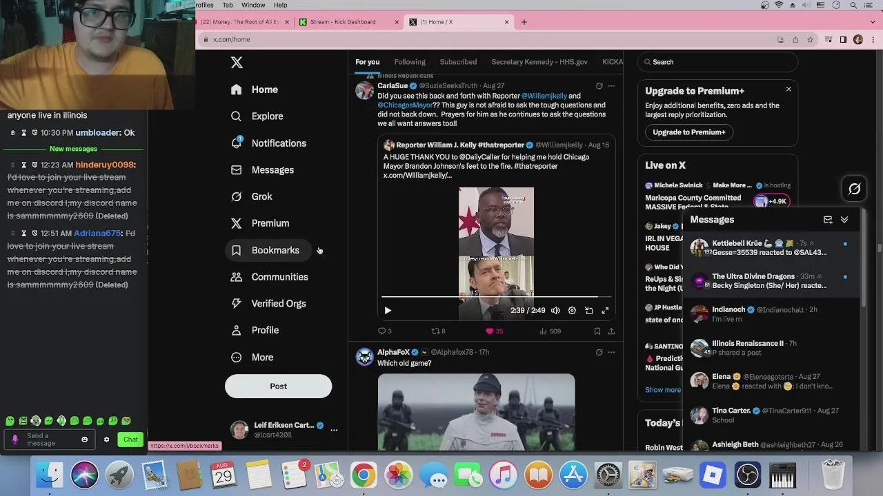Open Indianoch message conversation
The width and height of the screenshot is (883, 496).
tap(771, 314)
